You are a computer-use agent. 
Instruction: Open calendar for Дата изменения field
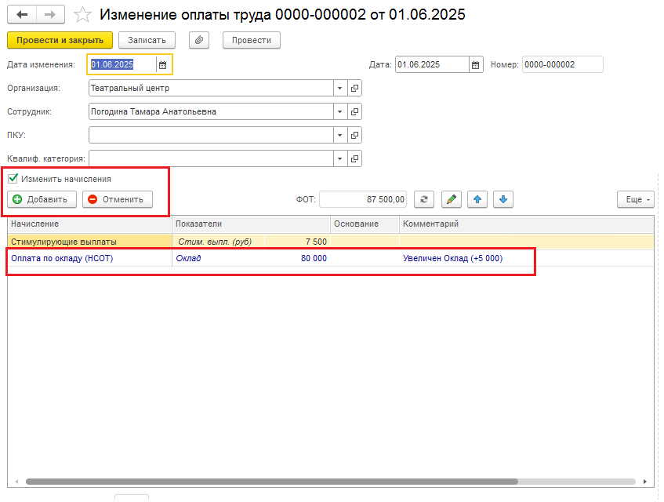pos(162,65)
